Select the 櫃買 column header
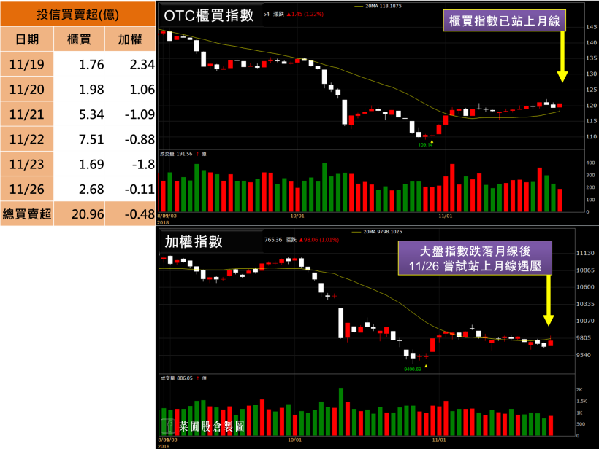Screen dimensions: 599x449 pyautogui.click(x=79, y=39)
